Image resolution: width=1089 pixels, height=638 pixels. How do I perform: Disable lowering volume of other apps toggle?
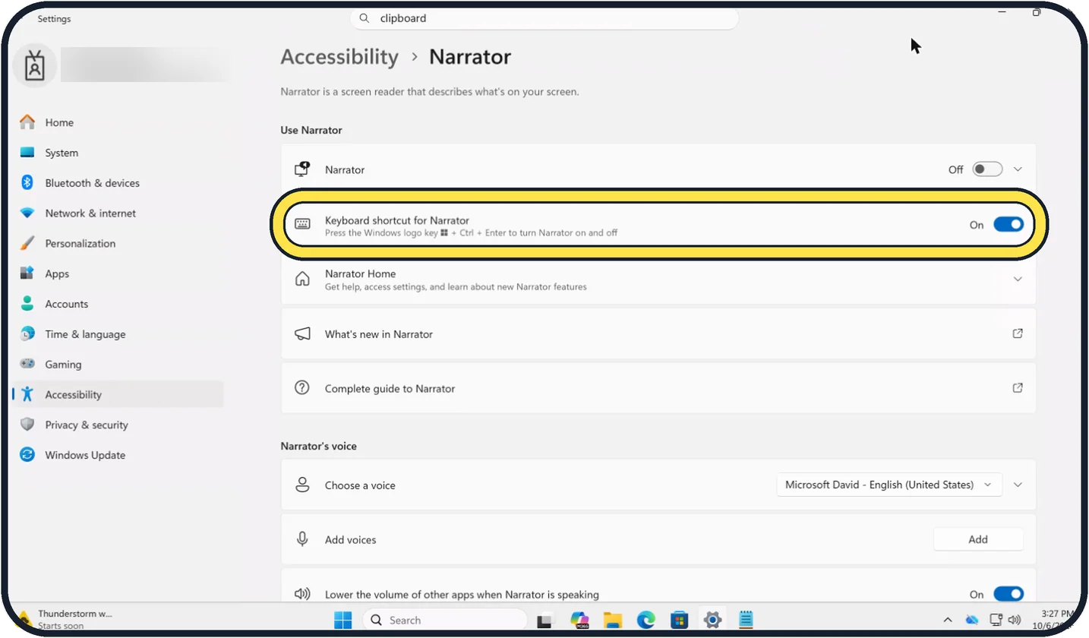point(1009,594)
